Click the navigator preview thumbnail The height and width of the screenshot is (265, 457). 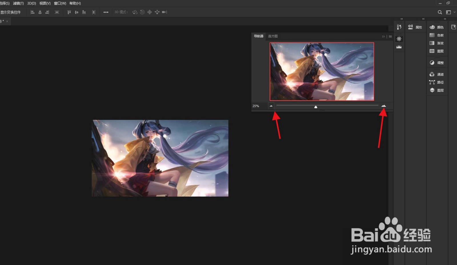point(322,72)
